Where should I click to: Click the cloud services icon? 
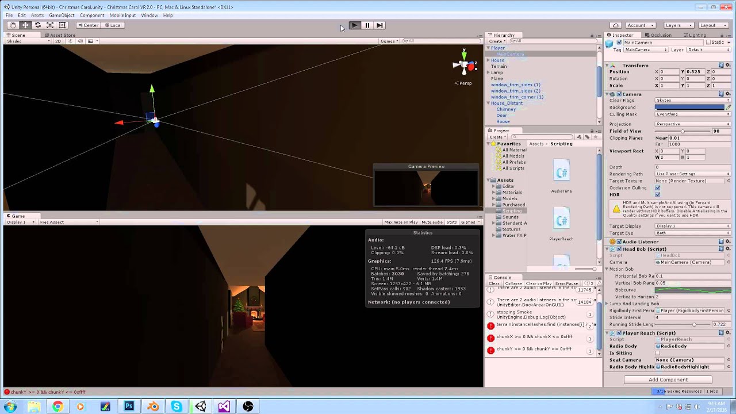[x=616, y=25]
